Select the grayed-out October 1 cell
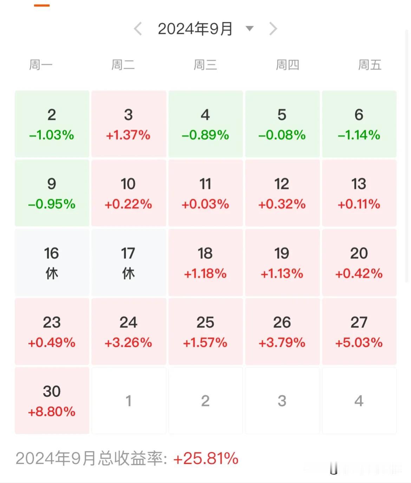411x483 pixels. tap(129, 401)
